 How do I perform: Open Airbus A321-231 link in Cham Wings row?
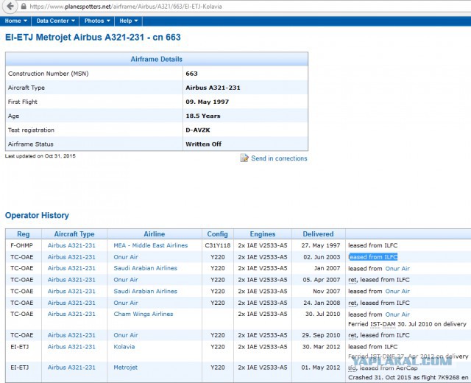71,315
